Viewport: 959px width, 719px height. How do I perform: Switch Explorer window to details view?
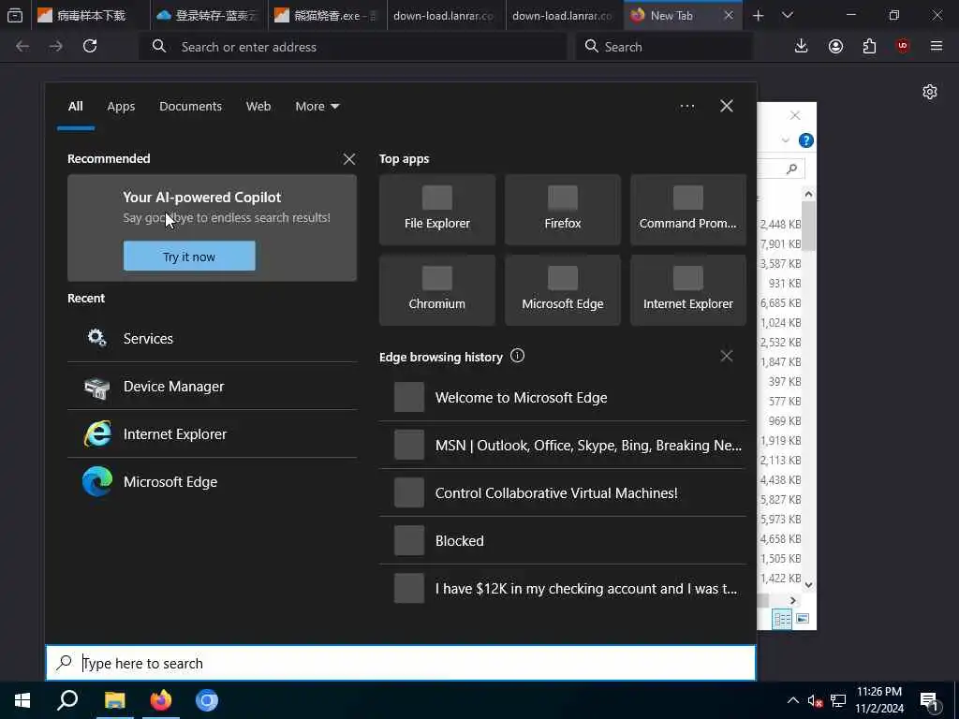click(x=782, y=619)
